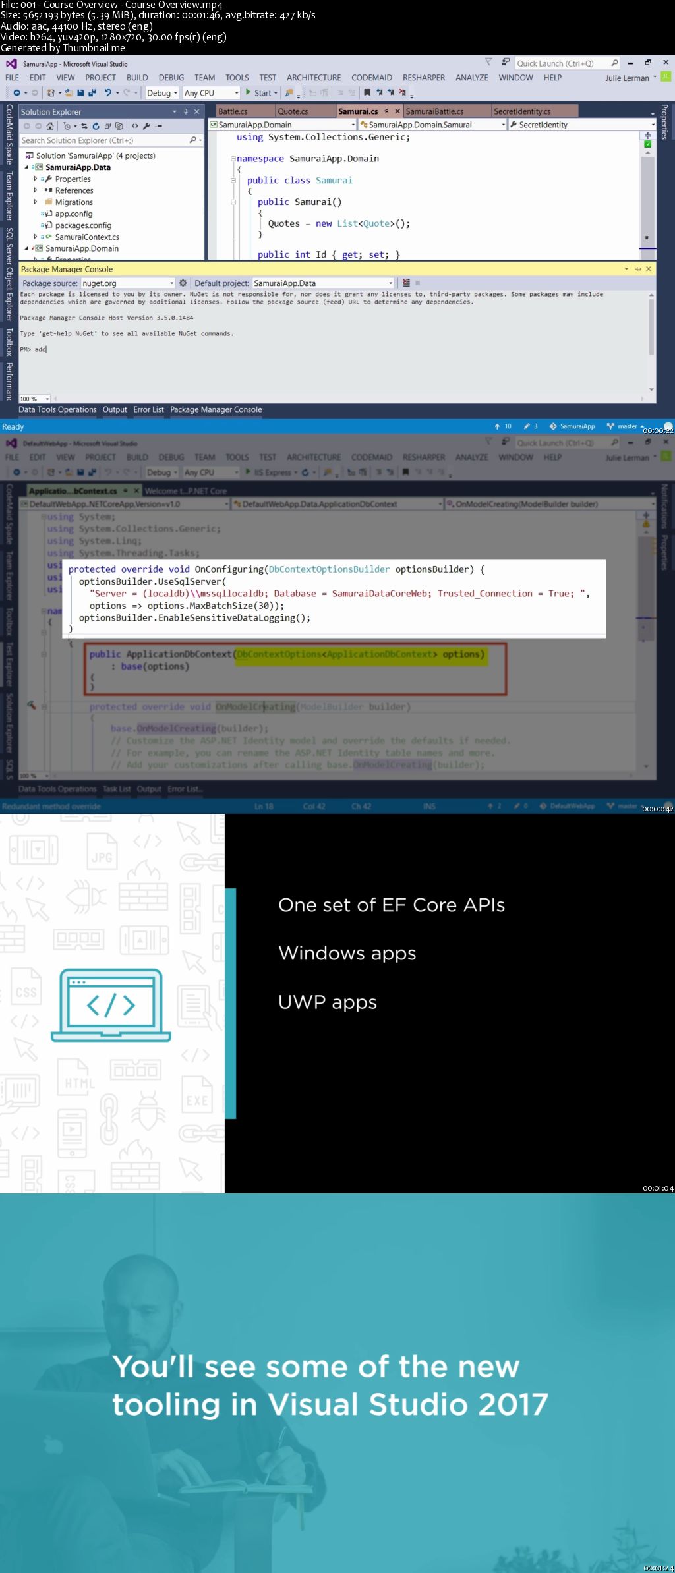The image size is (675, 1573).
Task: Click unpushed commits arrow showing 10
Action: 503,426
